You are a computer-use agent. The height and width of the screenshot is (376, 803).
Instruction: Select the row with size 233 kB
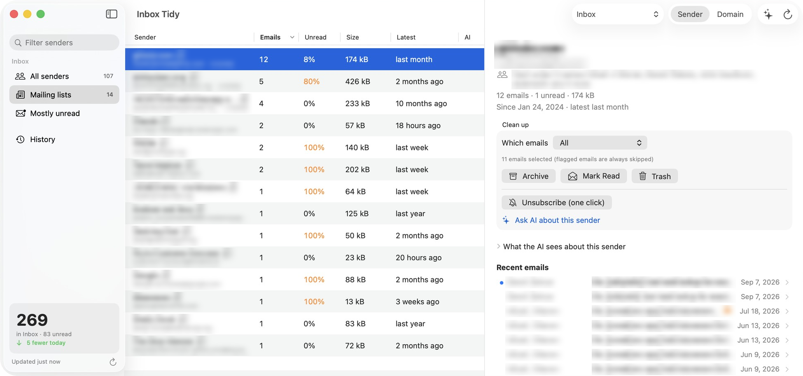[x=305, y=103]
